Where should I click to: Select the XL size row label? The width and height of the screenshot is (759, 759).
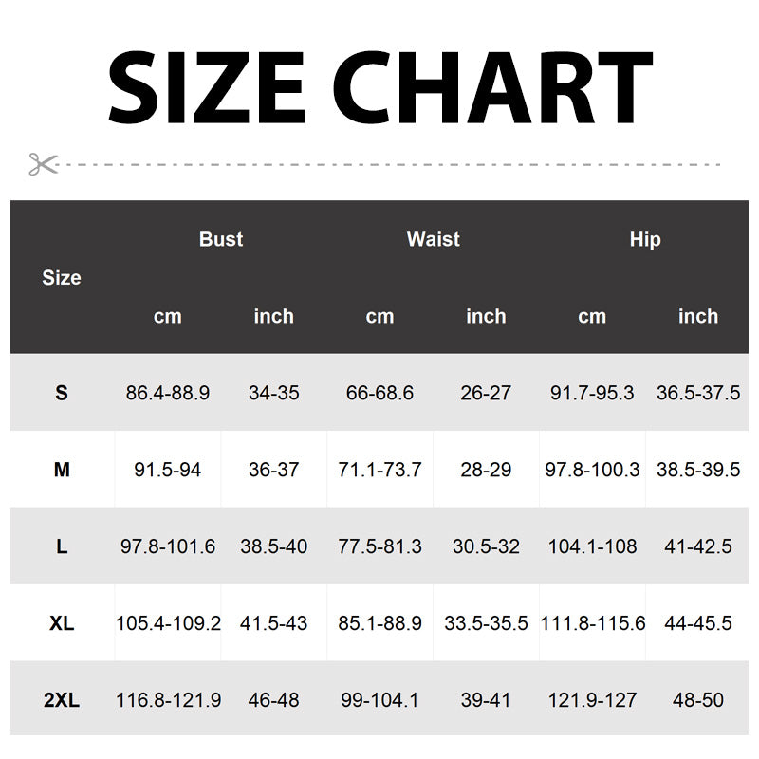(62, 624)
